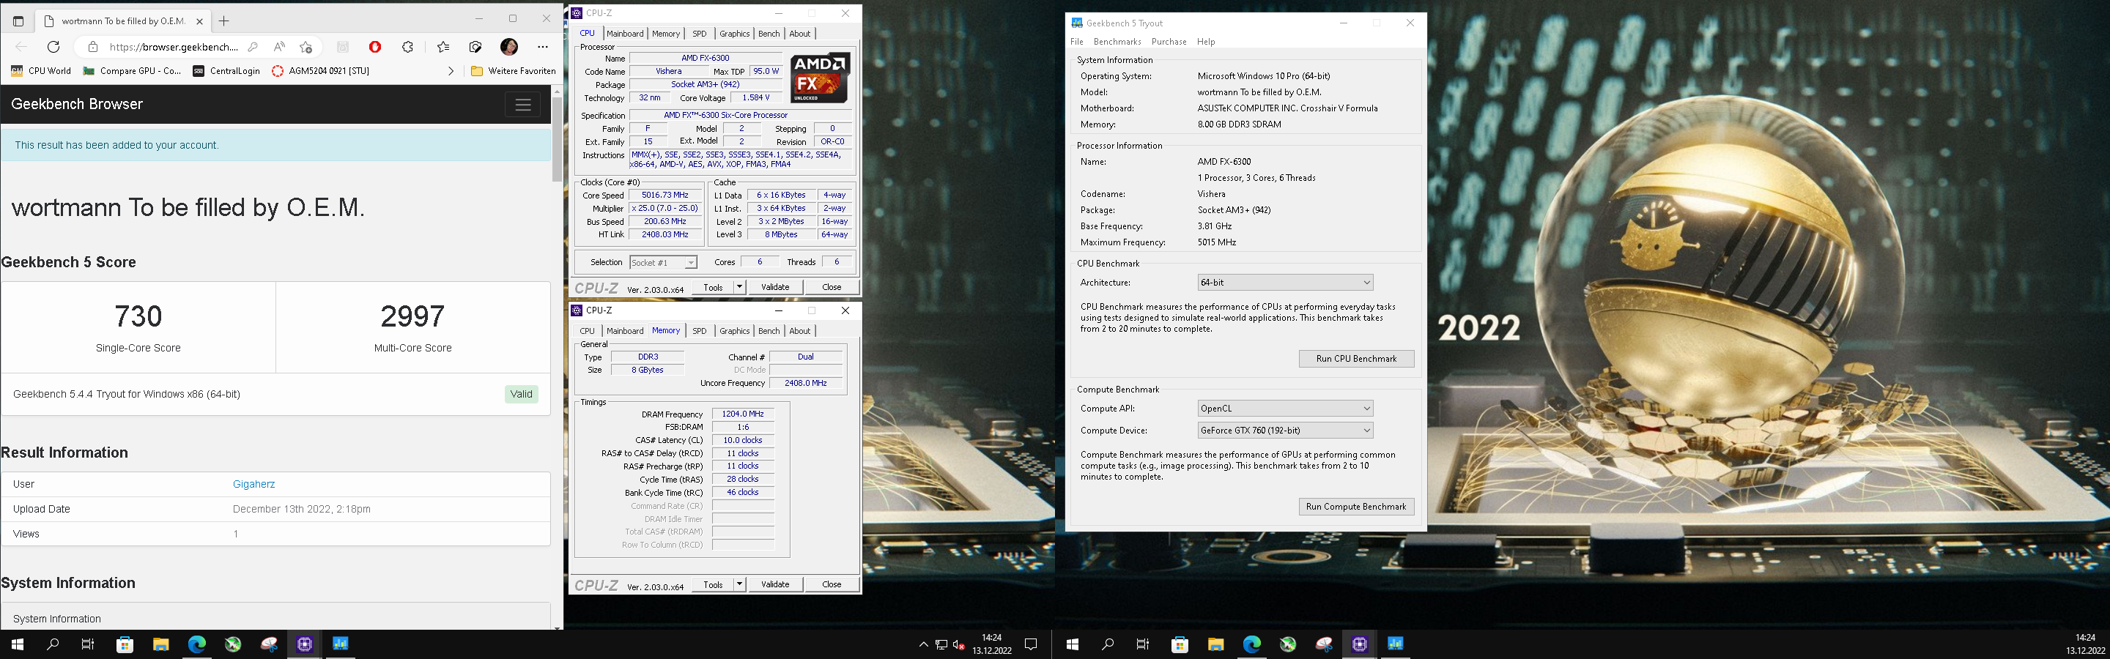Open Edge settings and more menu

tap(543, 47)
